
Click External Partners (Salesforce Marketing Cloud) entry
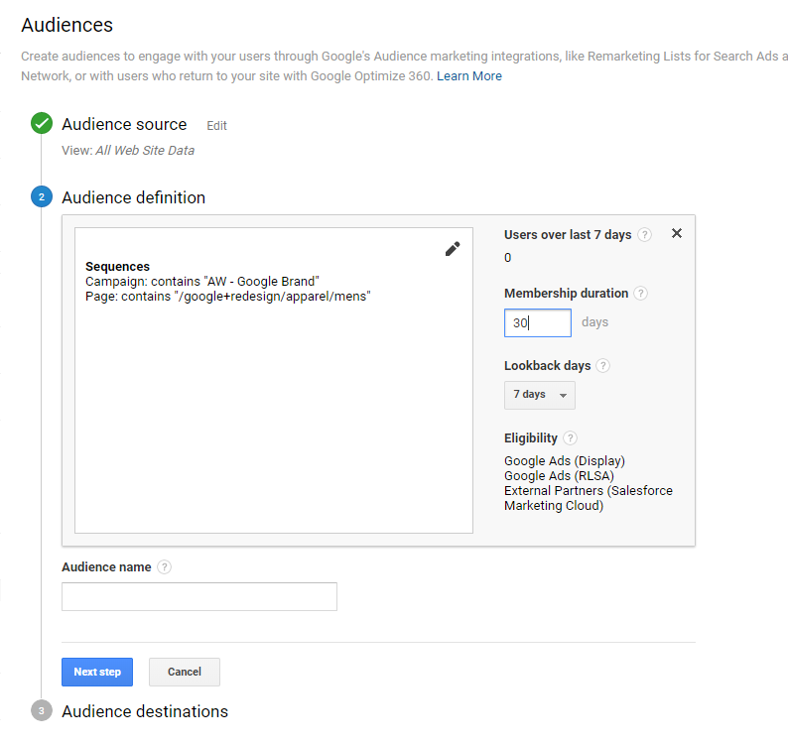tap(588, 498)
